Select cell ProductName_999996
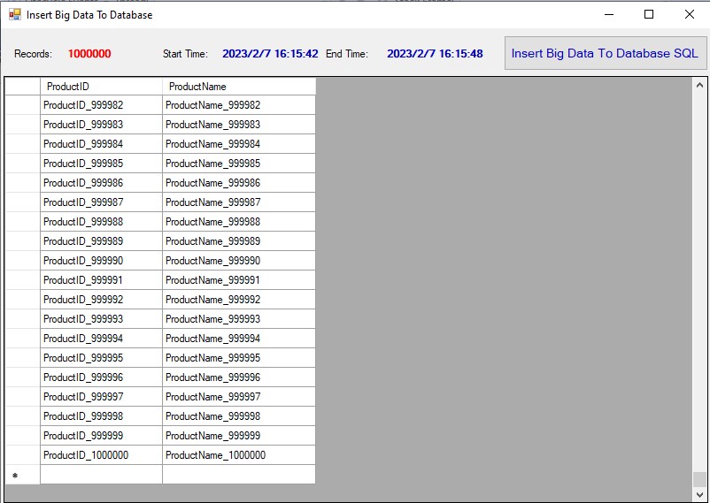The width and height of the screenshot is (710, 503). click(239, 377)
